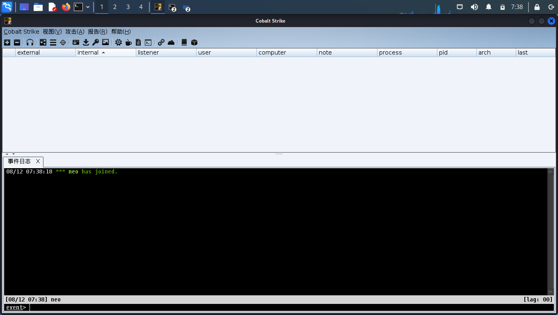Open help via the book icon
Viewport: 558px width, 315px height.
coord(184,42)
